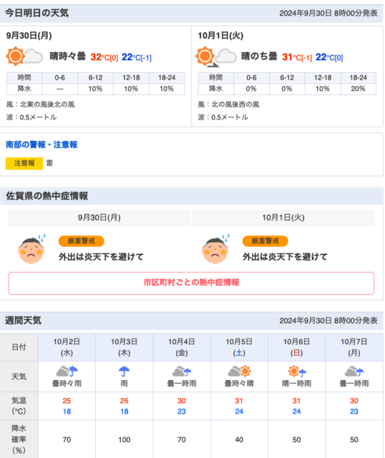
Task: Select the 10月1日(火) heatstroke tab
Action: (284, 218)
